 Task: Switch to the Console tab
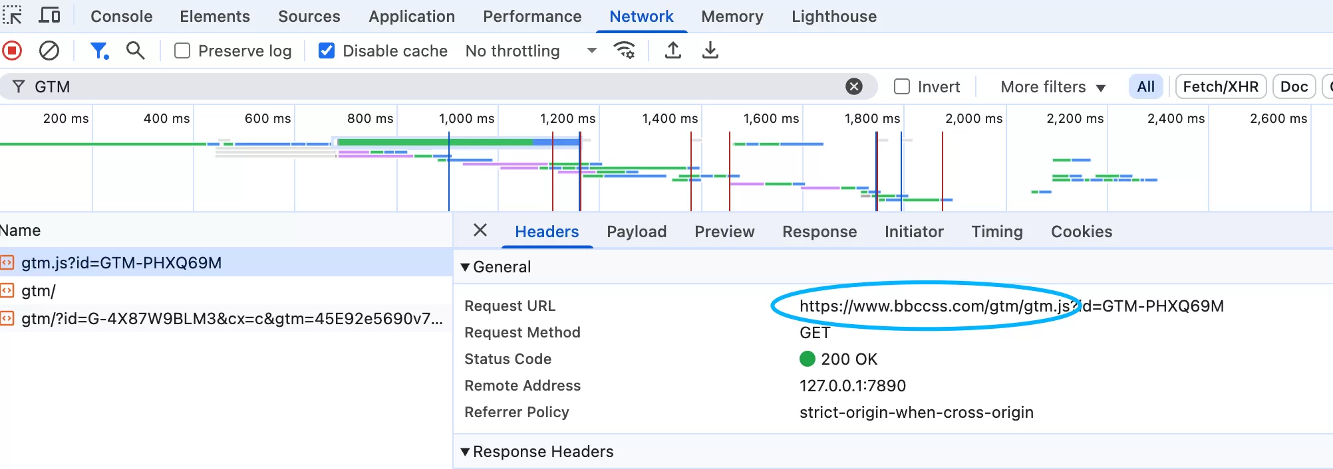pos(122,16)
